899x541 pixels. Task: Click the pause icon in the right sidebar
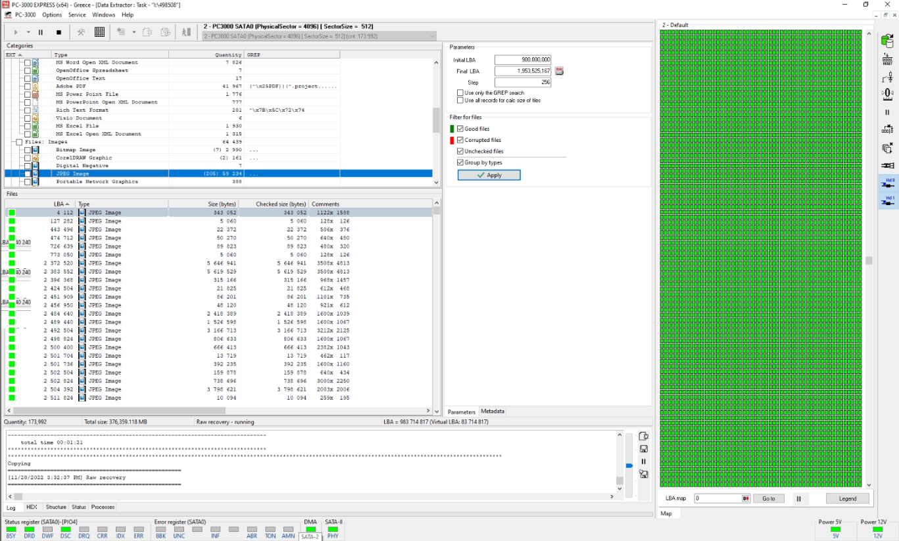click(887, 112)
